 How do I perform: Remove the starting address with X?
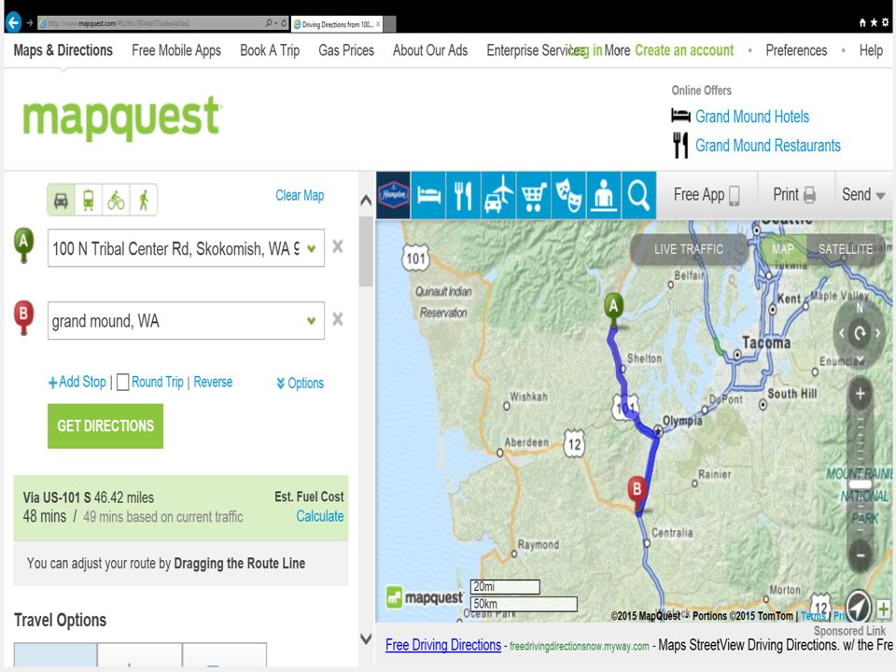tap(338, 246)
